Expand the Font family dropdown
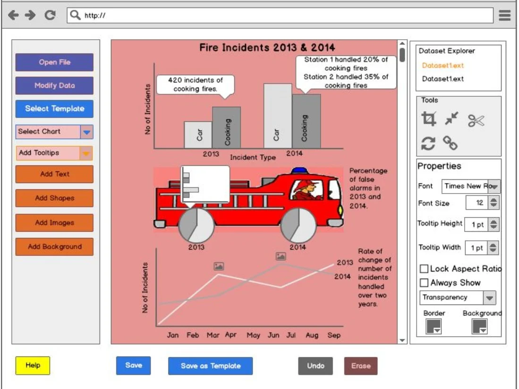519x389 pixels. tap(471, 186)
